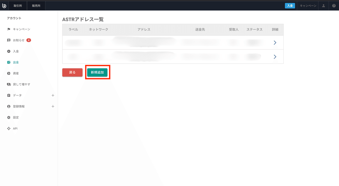
Task: Click the message icon beside お知らせ
Action: click(x=9, y=40)
